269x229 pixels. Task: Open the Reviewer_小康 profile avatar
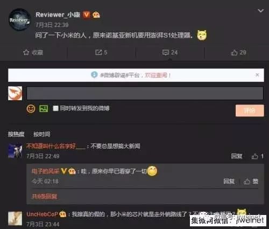(19, 19)
